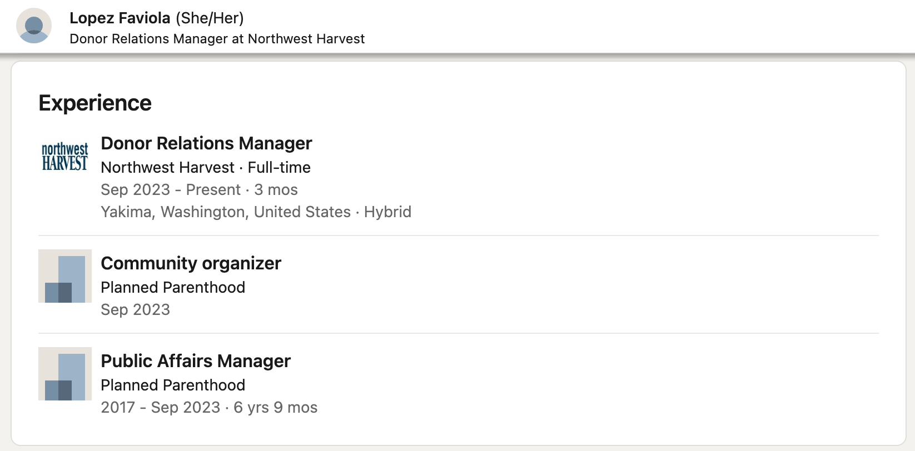915x451 pixels.
Task: Click the profile avatar icon in header
Action: pyautogui.click(x=34, y=26)
